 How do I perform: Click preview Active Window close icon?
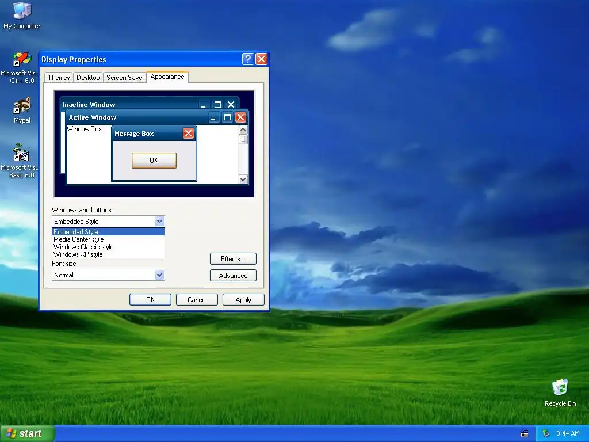[241, 117]
